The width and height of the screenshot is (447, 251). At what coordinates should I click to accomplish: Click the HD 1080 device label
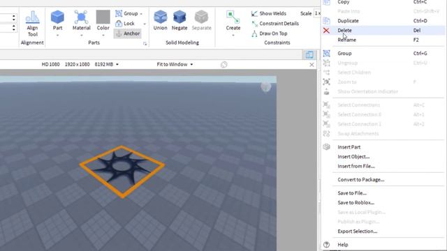tap(50, 64)
